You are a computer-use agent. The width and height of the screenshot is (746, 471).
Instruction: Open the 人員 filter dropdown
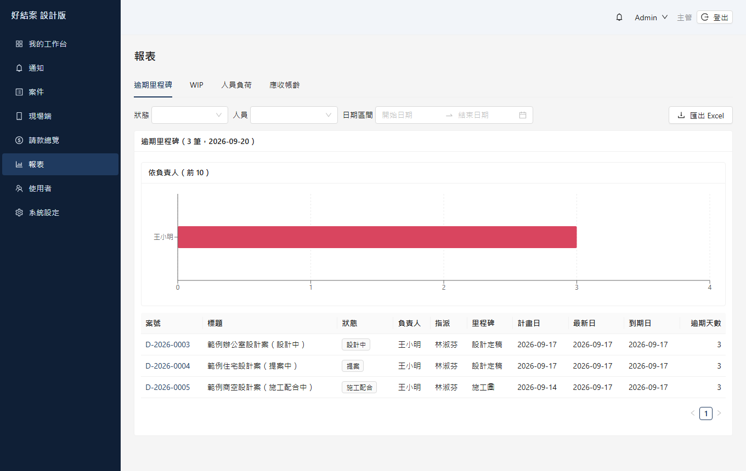(294, 115)
